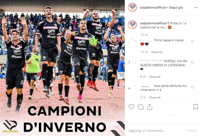
Task: Like the 'Primo tassello messo' comment
Action: [192, 42]
